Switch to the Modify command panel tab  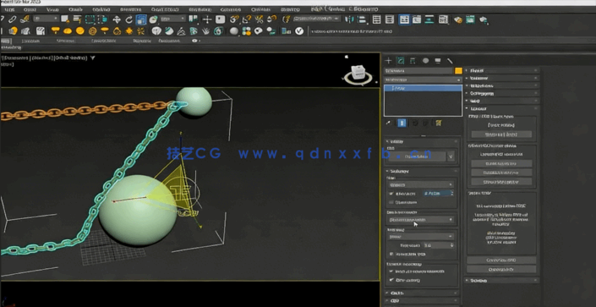coord(400,61)
